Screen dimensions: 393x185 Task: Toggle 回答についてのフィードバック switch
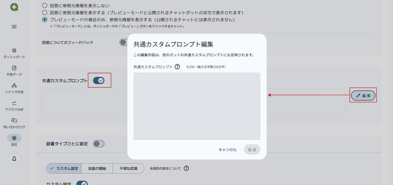pos(124,42)
